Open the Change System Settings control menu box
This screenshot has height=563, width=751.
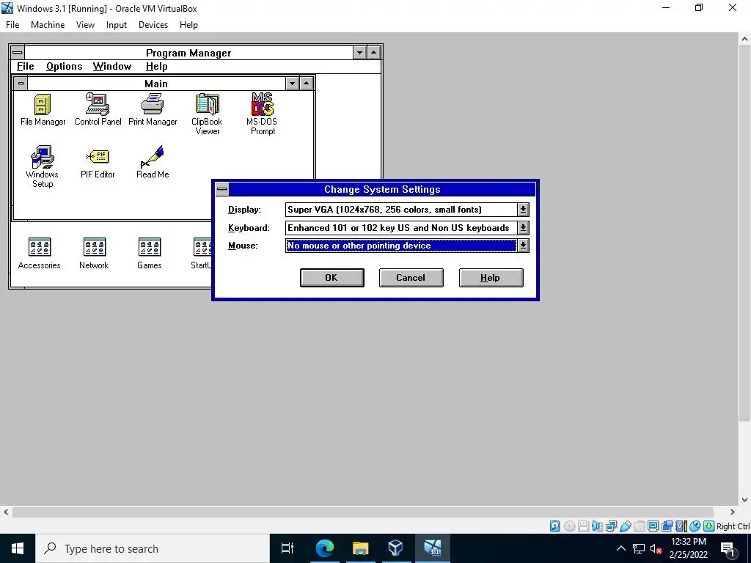pyautogui.click(x=221, y=189)
